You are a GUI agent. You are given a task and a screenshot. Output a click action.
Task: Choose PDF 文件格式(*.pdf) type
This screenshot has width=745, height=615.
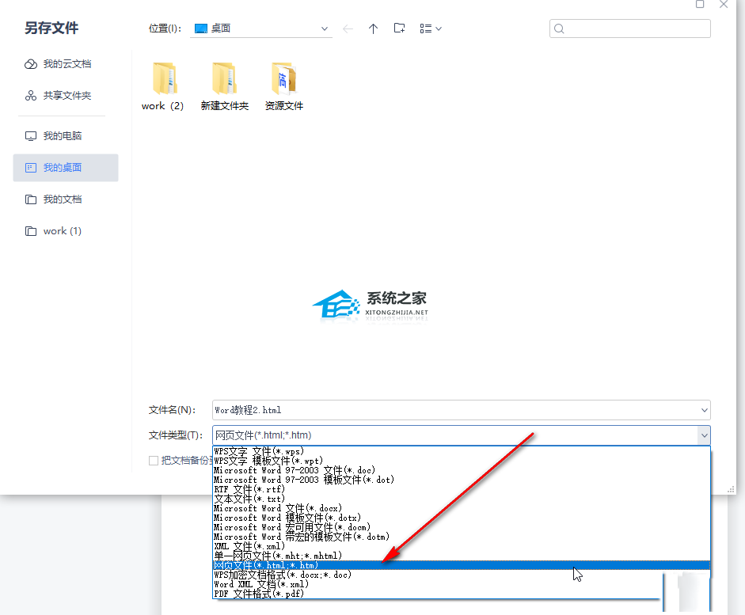(x=438, y=594)
